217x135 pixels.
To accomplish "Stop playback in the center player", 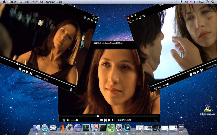I will click(101, 120).
